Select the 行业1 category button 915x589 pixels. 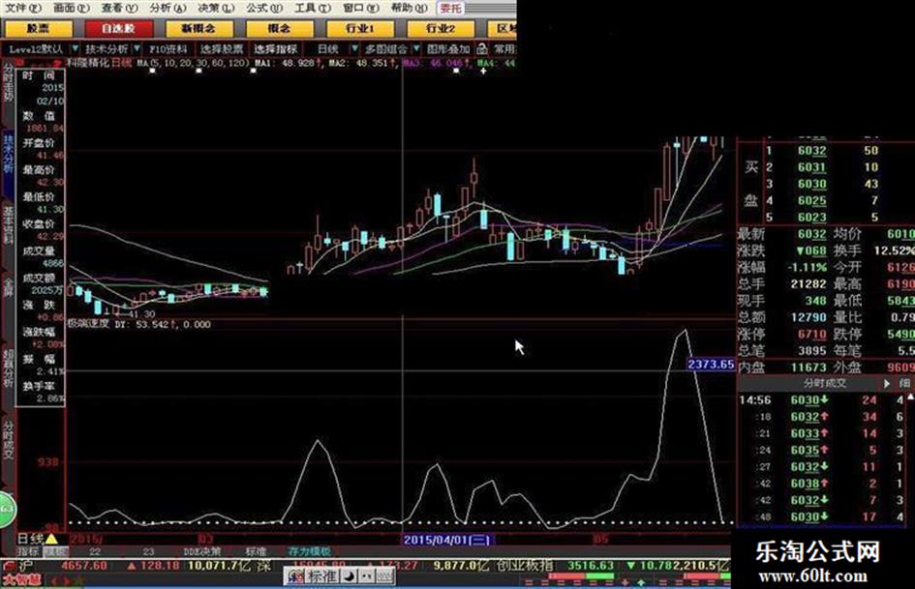point(360,28)
